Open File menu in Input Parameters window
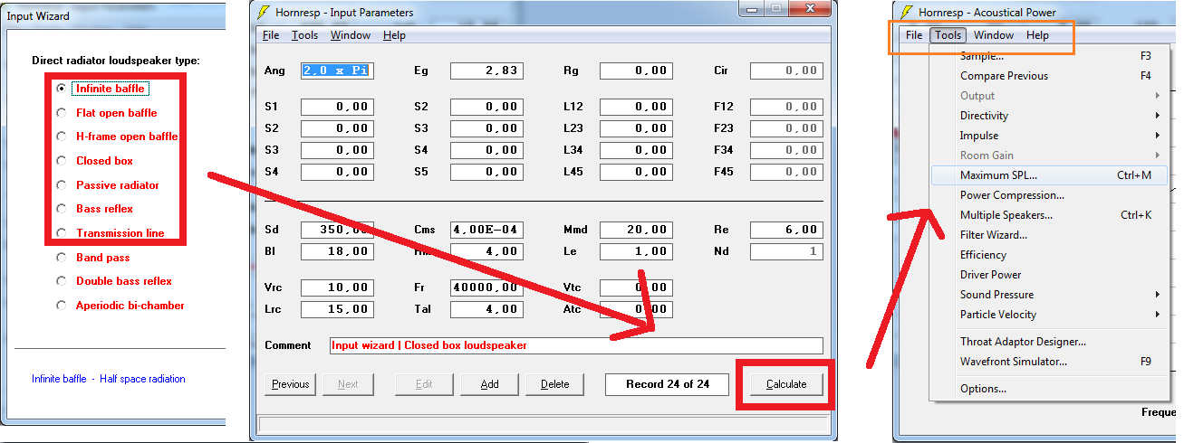This screenshot has width=1184, height=443. (271, 35)
